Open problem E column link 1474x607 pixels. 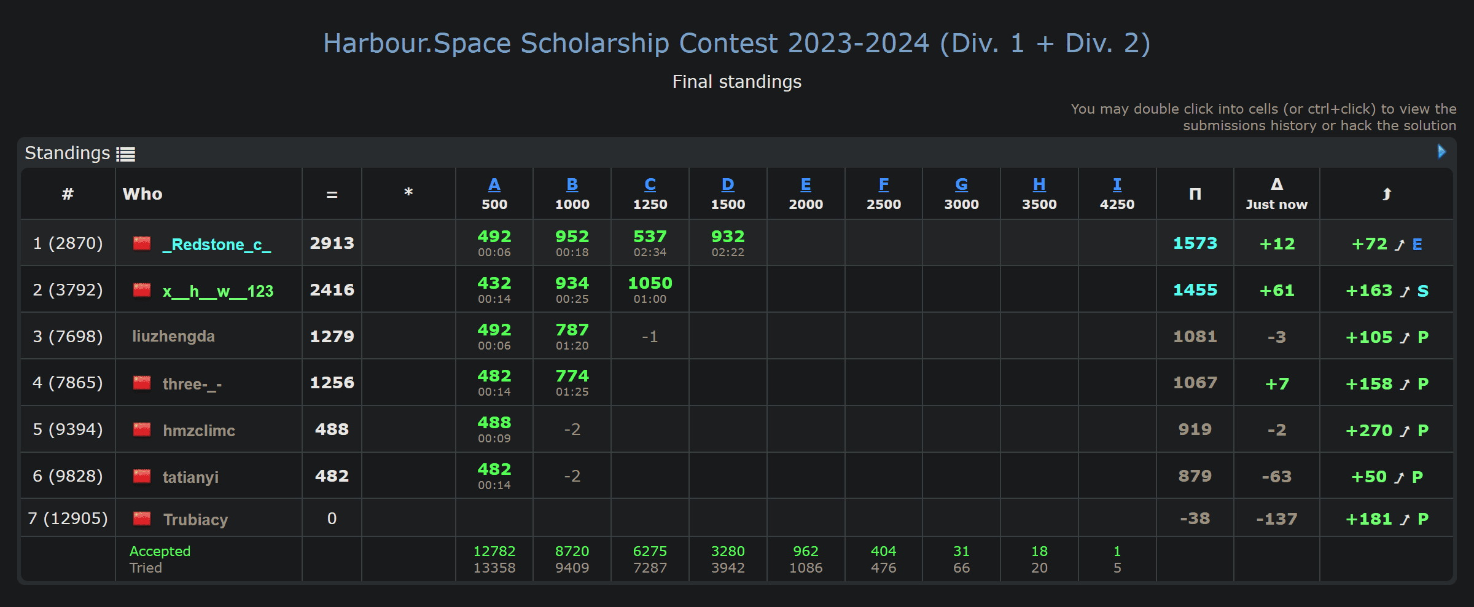coord(806,184)
